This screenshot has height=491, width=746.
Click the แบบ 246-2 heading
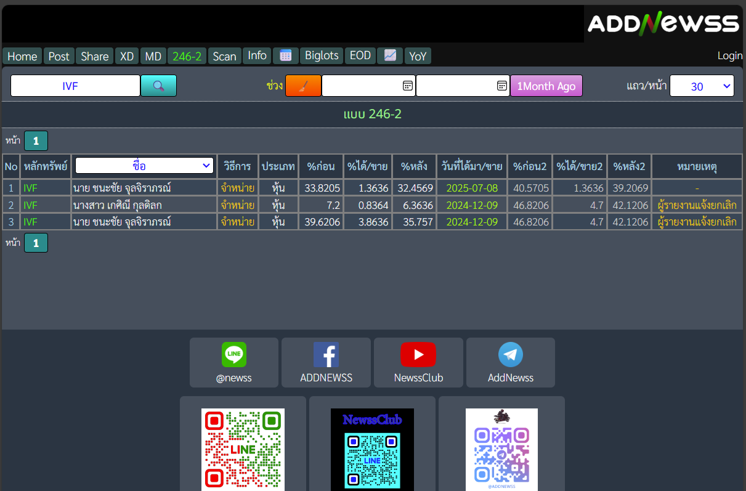pos(373,114)
